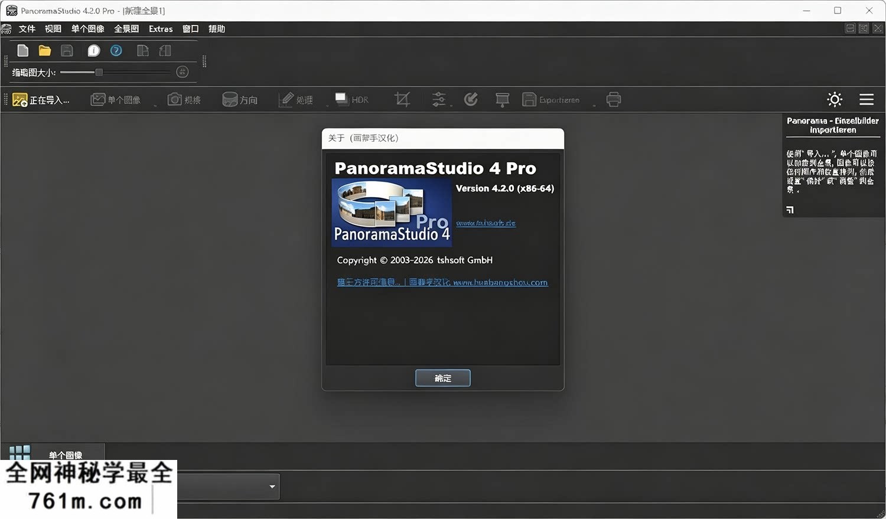
Task: Restore the inner document window in menu bar
Action: tap(864, 28)
